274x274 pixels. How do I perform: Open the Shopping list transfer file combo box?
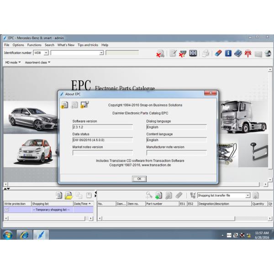248,195
